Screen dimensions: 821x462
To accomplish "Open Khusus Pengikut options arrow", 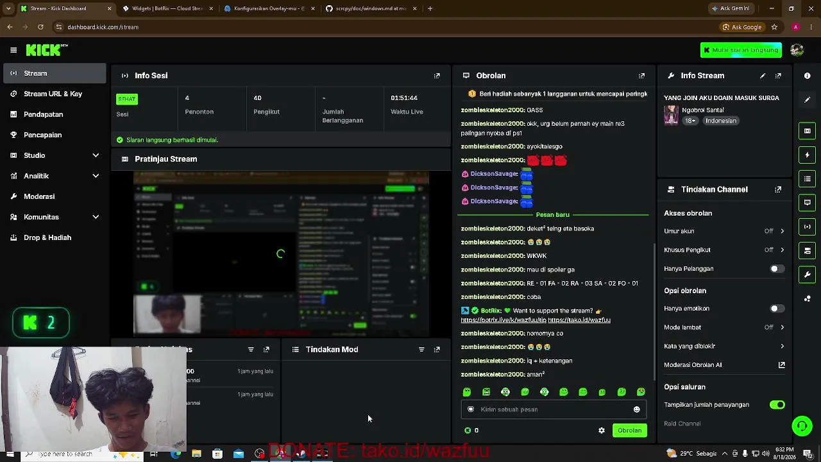I will click(782, 250).
